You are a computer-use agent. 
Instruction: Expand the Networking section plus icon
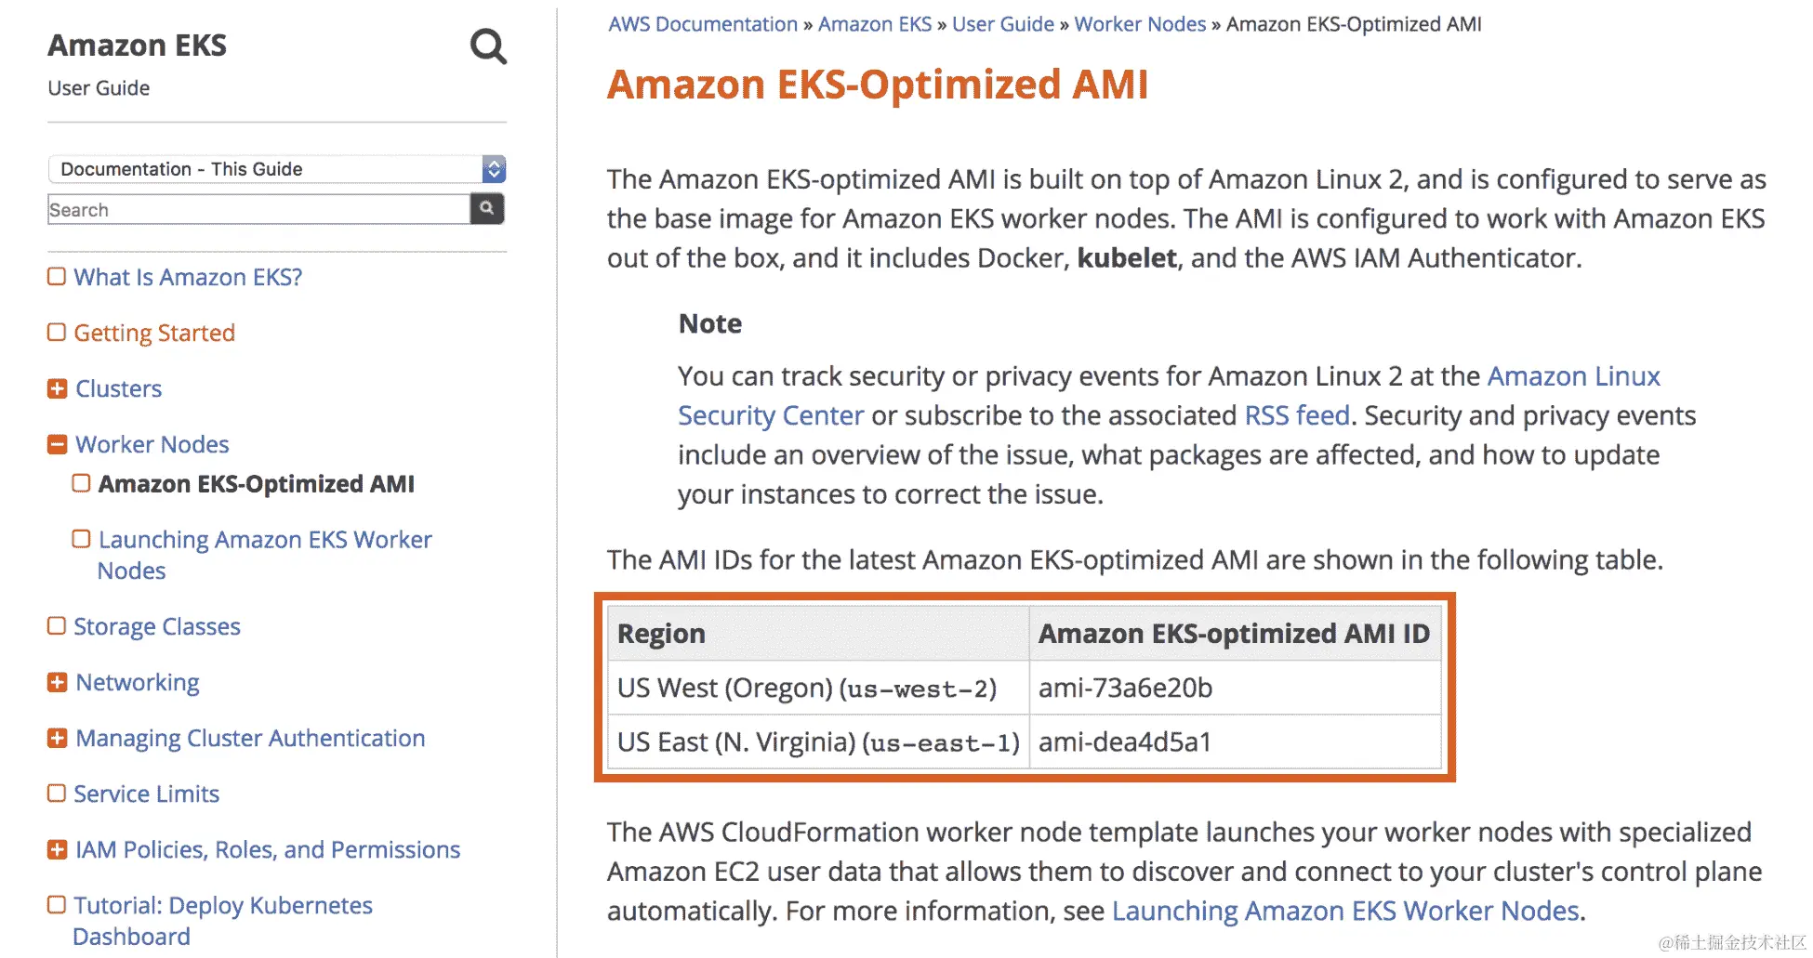pos(58,682)
